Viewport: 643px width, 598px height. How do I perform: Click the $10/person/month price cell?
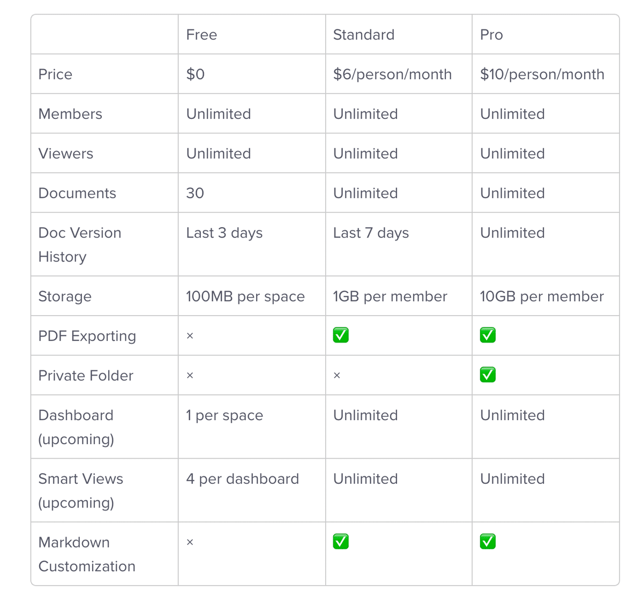tap(542, 74)
